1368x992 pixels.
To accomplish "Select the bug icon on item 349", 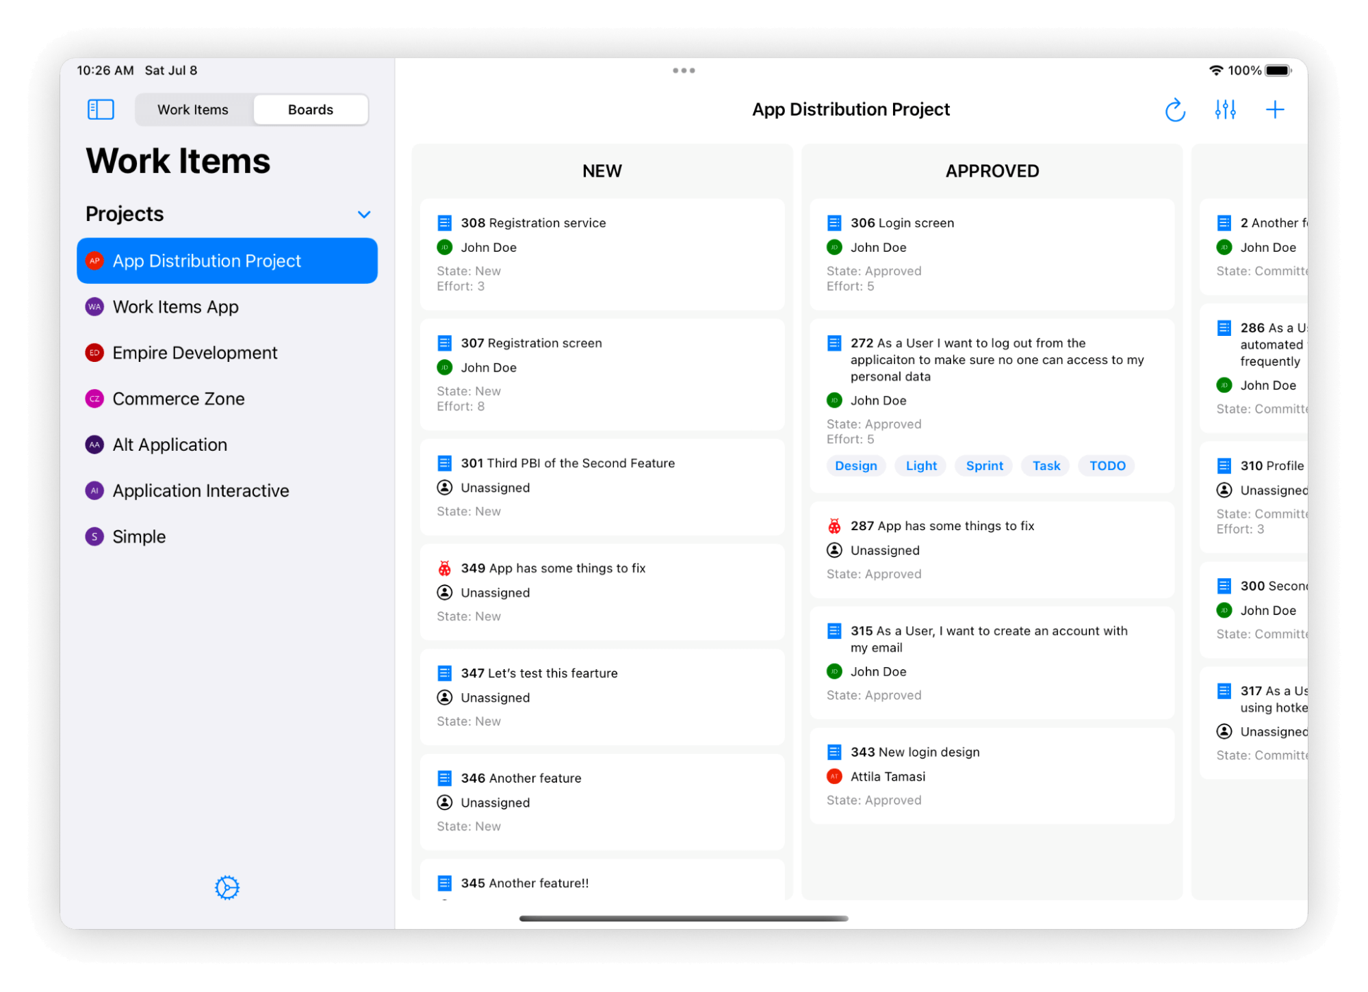I will (444, 569).
